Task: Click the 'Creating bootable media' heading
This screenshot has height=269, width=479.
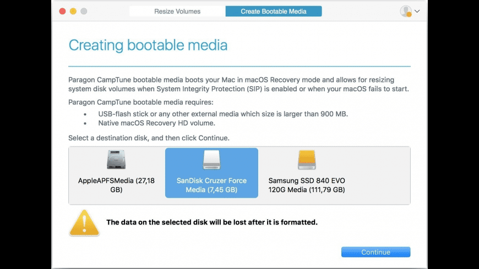Action: tap(148, 45)
